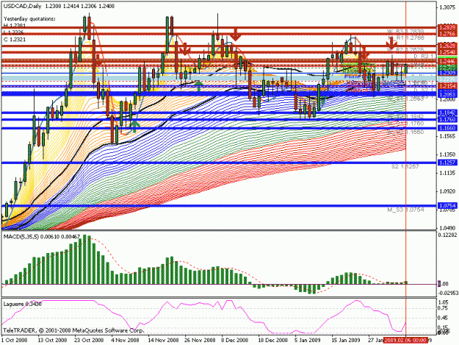
Task: Click the 1.2053 blue price tag
Action: point(447,93)
